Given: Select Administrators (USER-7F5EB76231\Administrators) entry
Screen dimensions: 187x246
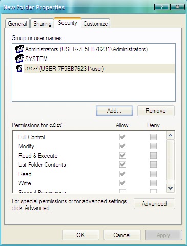Looking at the screenshot, I should (x=86, y=49).
